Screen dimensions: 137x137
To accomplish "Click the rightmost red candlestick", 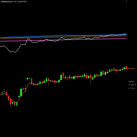I will [x=126, y=67].
